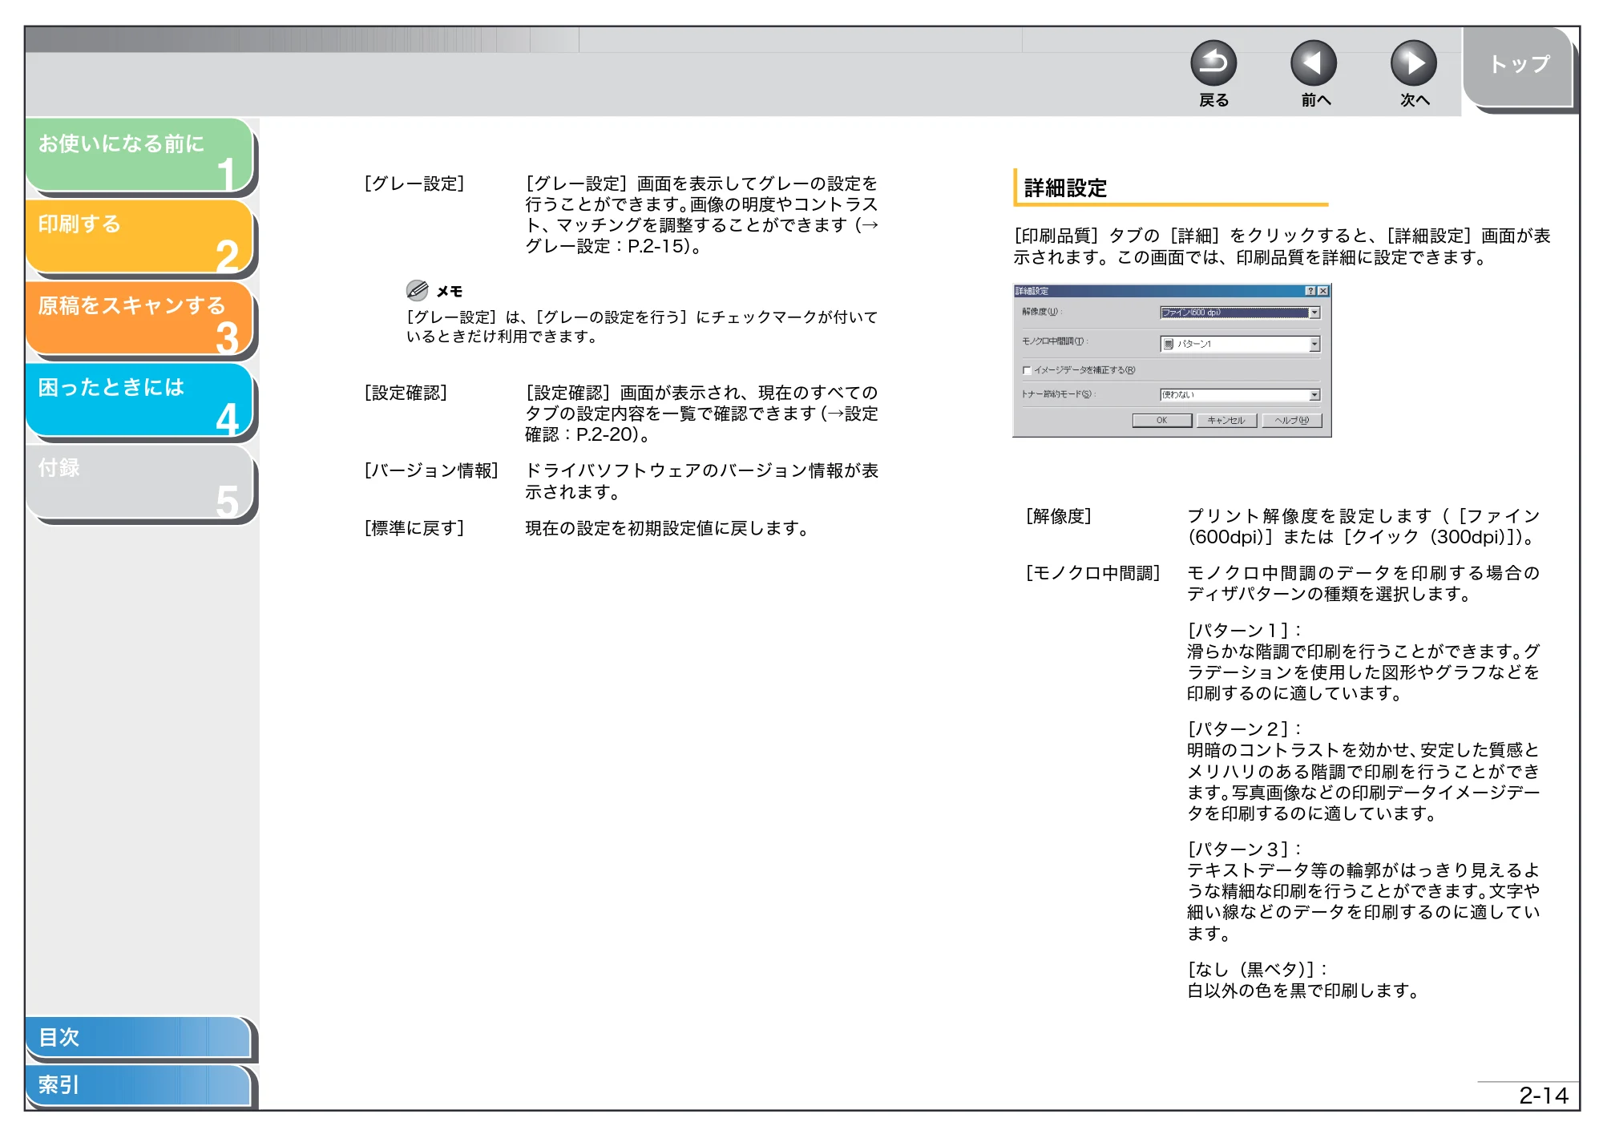The width and height of the screenshot is (1603, 1134).
Task: Click OK in the 詳細設定 dialog
Action: pos(1162,420)
